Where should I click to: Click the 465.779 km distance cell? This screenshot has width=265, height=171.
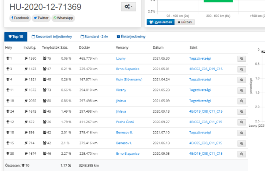click(x=88, y=58)
